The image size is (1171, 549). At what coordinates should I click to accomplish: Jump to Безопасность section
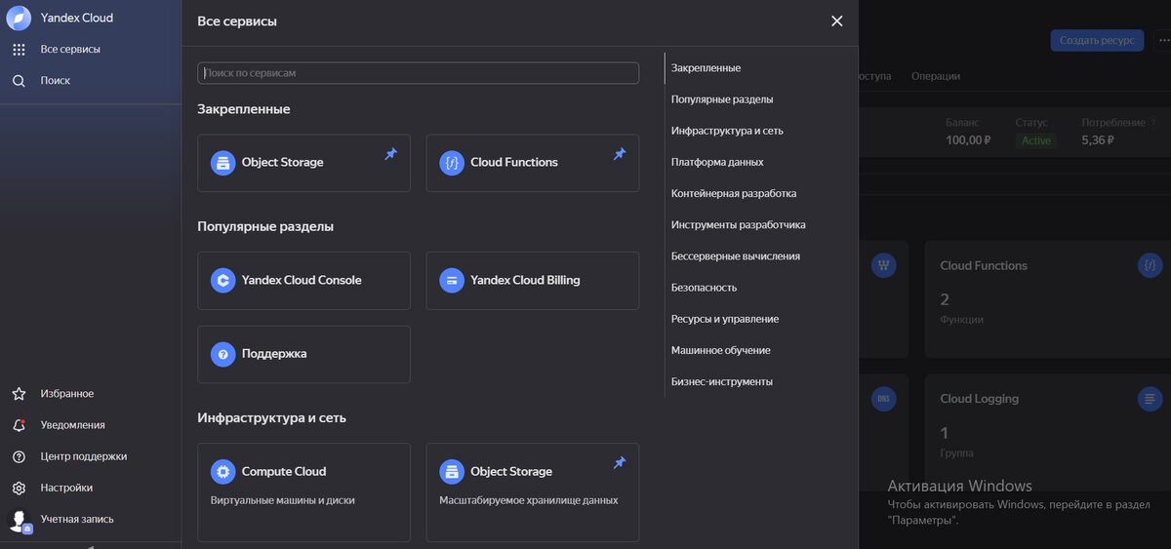click(x=705, y=288)
